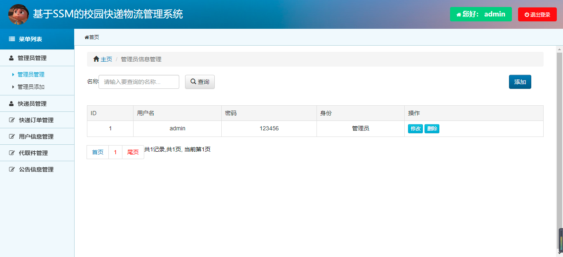Click the arrow bullet beside 管理员添加
The image size is (563, 257).
click(x=13, y=87)
